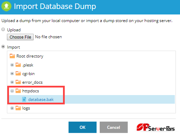Click the .plesk folder icon
Image resolution: width=180 pixels, height=134 pixels.
tap(18, 65)
